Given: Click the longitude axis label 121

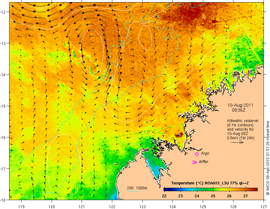Looking at the screenshot, I should coord(82,207).
